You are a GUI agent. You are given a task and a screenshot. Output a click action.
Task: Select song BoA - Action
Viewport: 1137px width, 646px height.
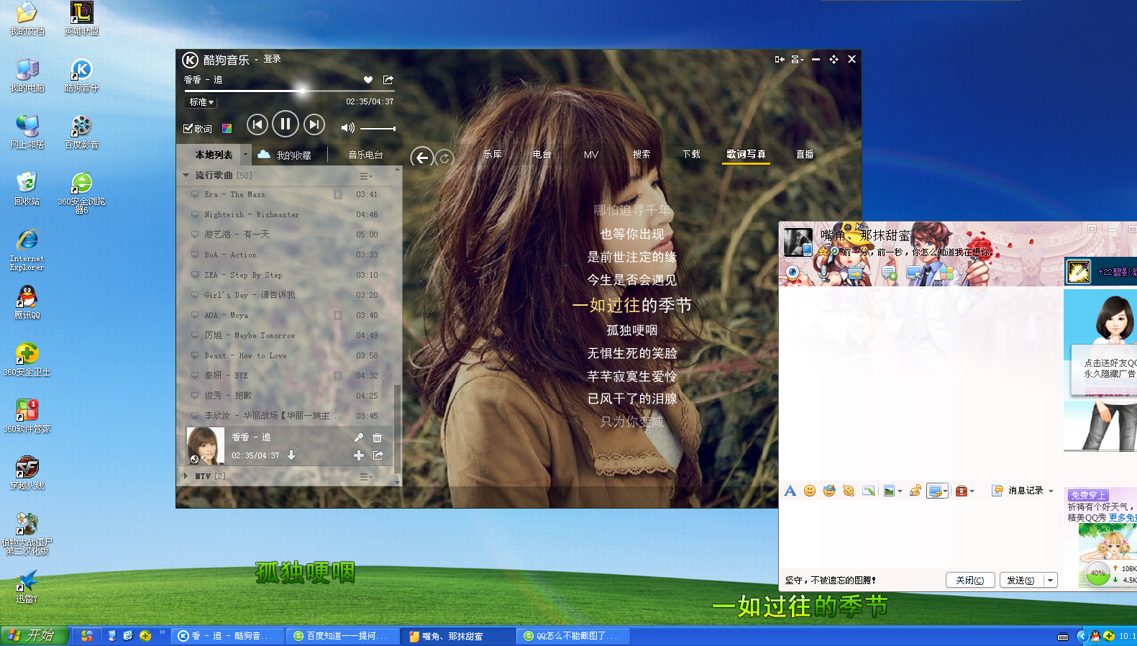point(288,255)
